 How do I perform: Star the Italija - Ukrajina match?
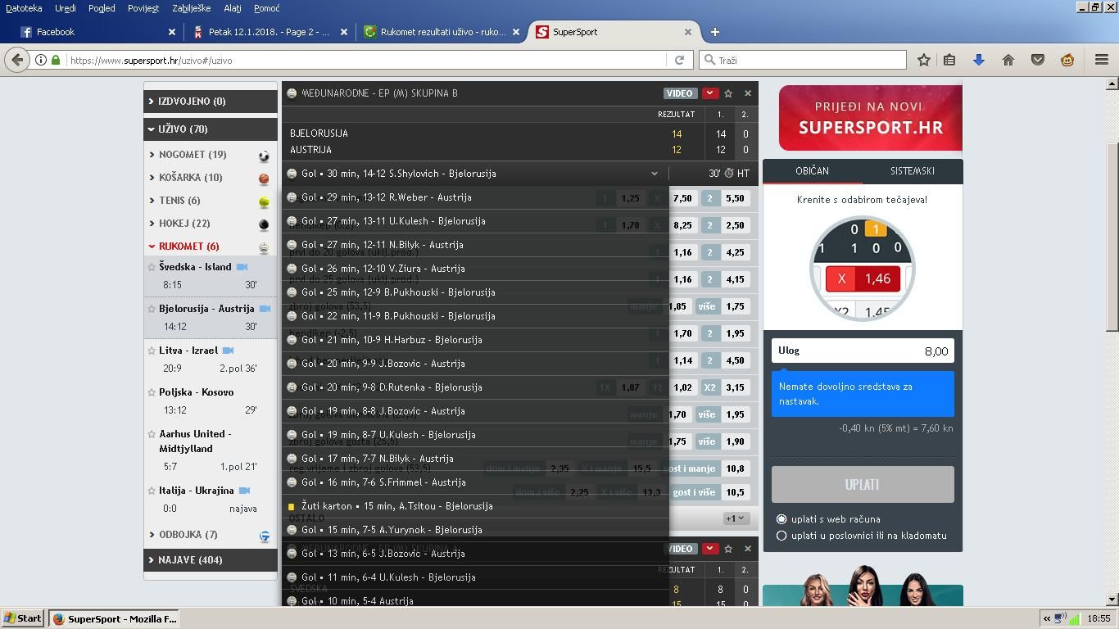coord(152,491)
